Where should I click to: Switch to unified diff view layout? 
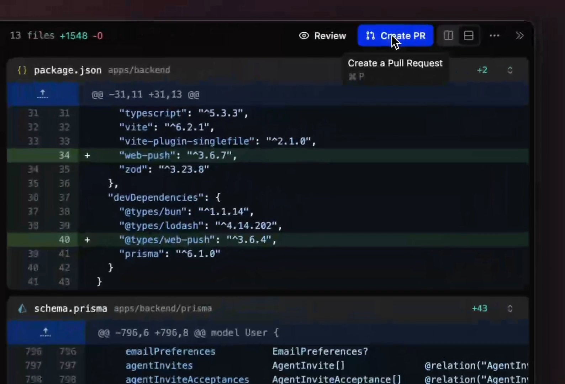pos(469,36)
